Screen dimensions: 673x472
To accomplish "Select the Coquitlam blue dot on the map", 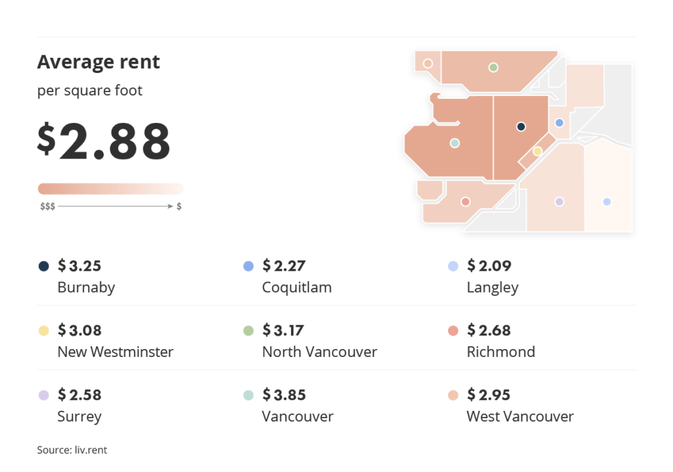I will (559, 123).
